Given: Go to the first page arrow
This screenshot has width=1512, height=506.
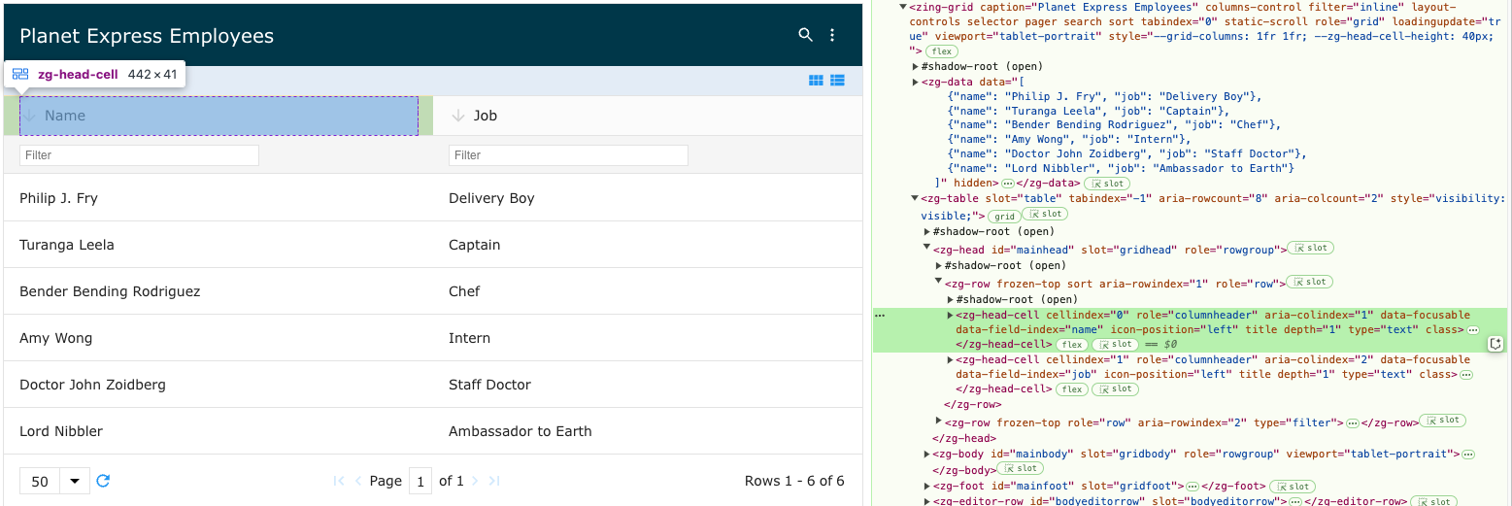Looking at the screenshot, I should (x=339, y=481).
